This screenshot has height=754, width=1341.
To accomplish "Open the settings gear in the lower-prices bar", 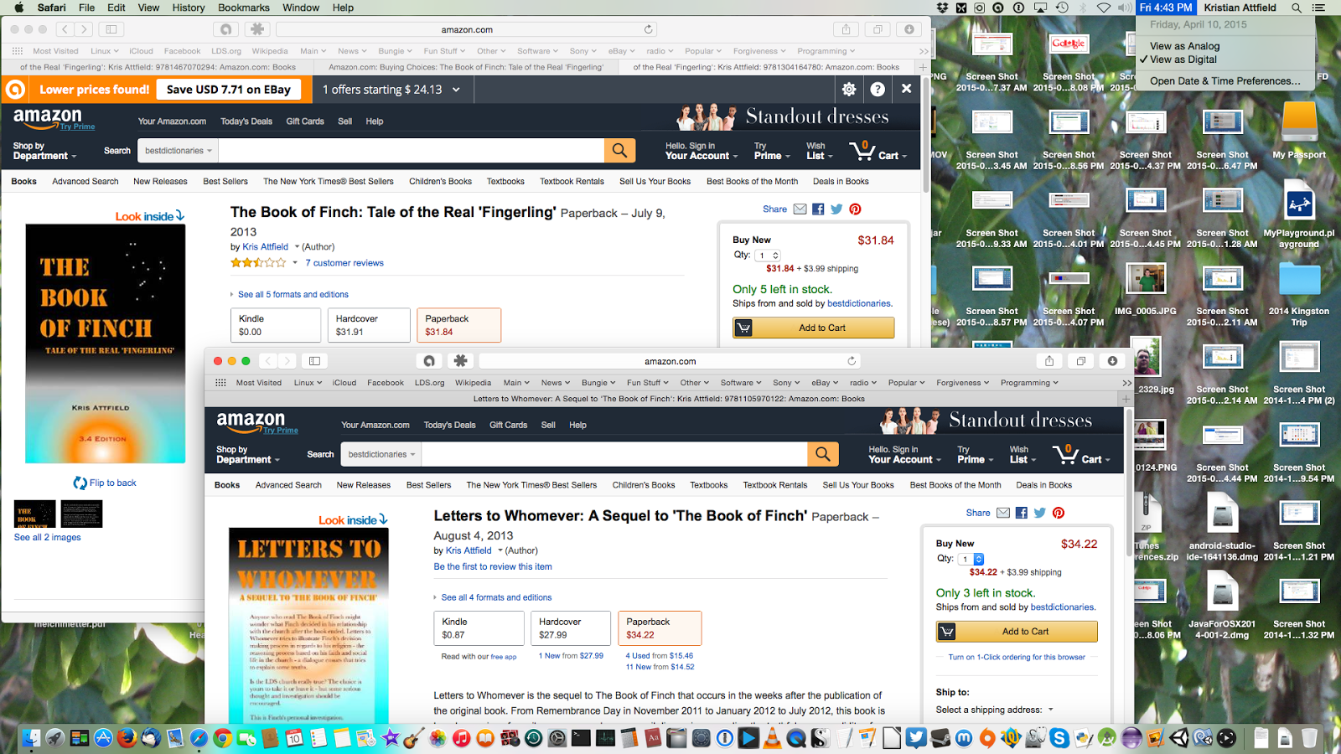I will pyautogui.click(x=849, y=89).
